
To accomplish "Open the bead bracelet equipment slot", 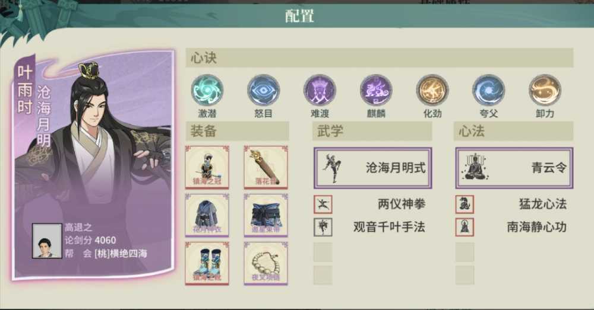I will coord(266,263).
